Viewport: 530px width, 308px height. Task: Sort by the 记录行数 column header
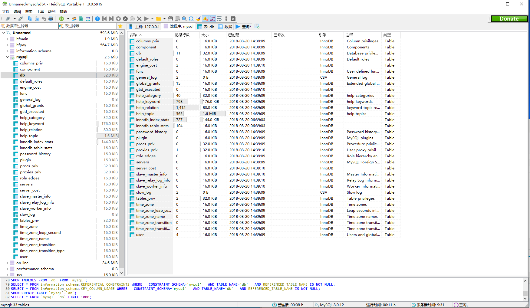[186, 35]
